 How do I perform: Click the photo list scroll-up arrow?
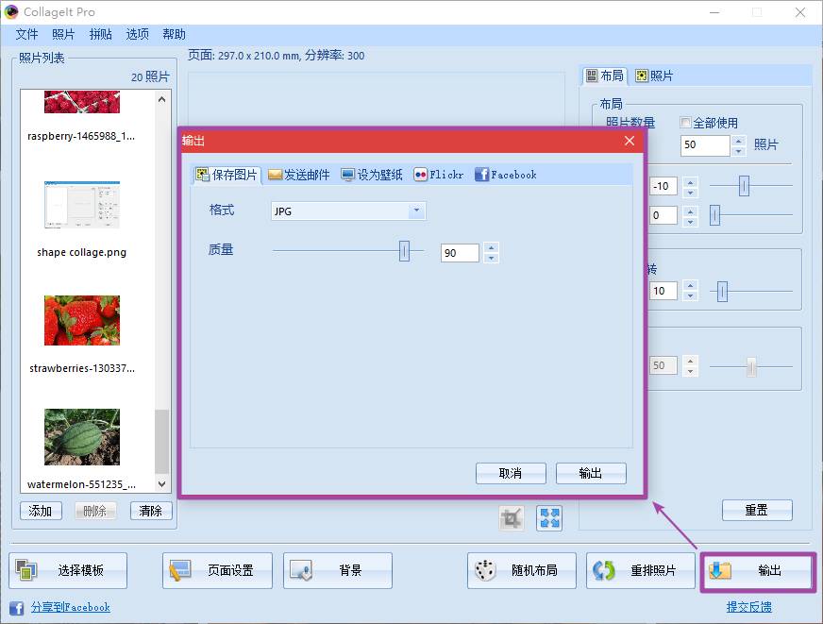point(162,99)
